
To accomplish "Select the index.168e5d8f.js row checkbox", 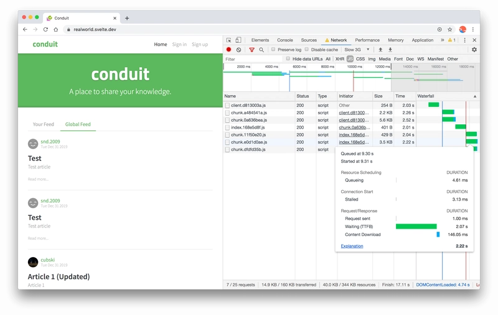I will point(227,127).
